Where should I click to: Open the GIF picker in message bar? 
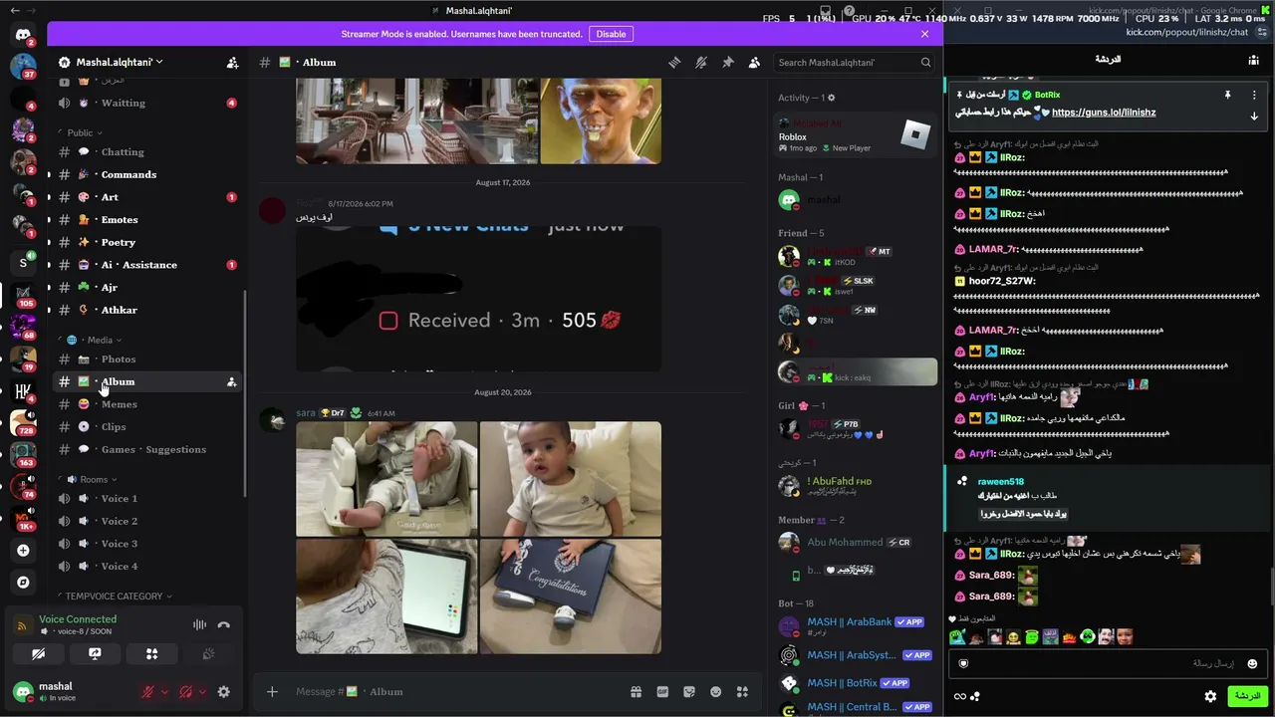click(662, 692)
